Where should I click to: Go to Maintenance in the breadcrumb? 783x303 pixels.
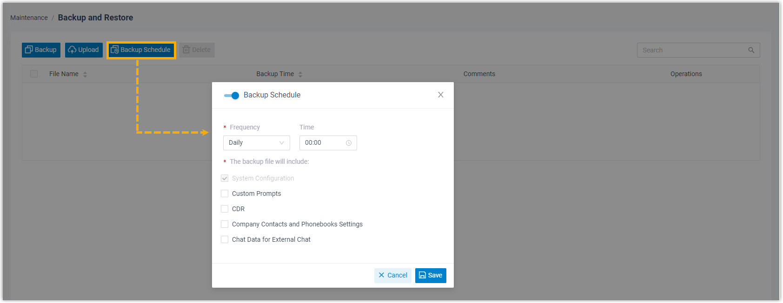pos(29,18)
